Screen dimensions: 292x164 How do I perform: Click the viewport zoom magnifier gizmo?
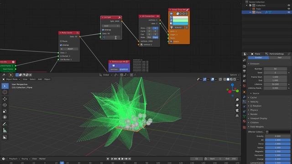[x=237, y=100]
